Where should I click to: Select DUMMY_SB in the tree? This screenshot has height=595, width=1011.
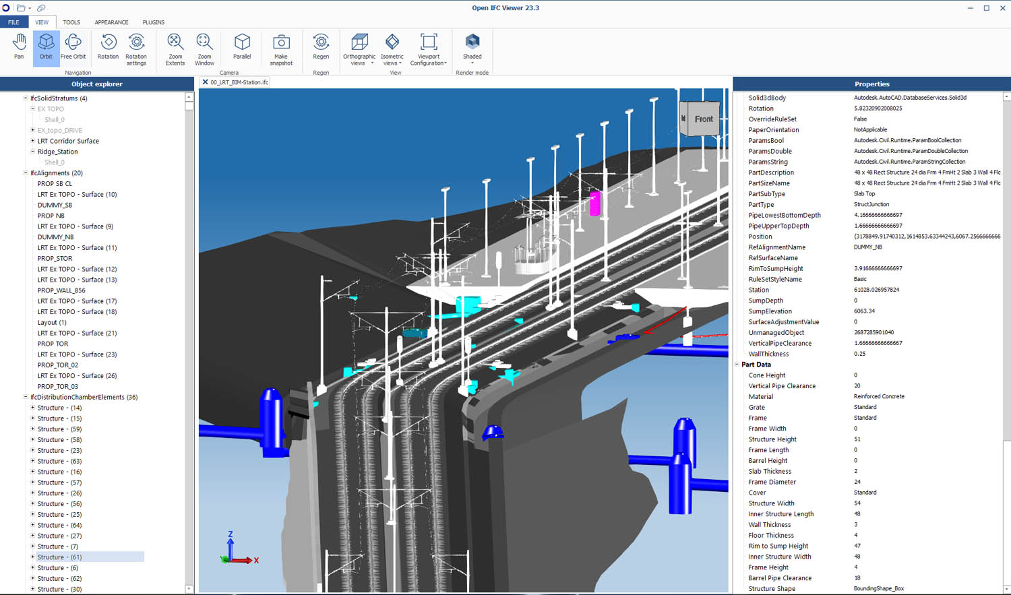pos(55,205)
